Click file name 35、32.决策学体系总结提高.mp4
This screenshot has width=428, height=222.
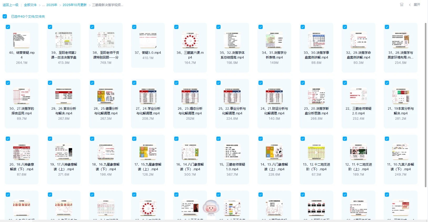[x=232, y=55]
